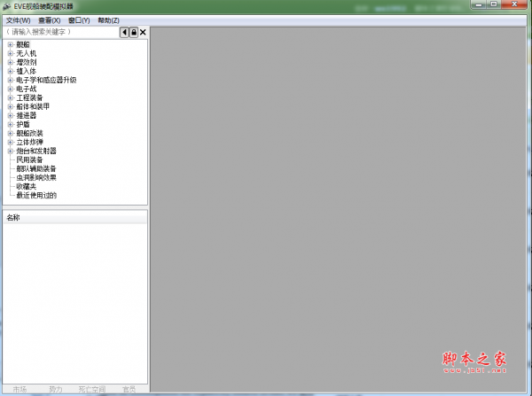
Task: Expand the 电子学和感应器升级 node
Action: [x=11, y=80]
